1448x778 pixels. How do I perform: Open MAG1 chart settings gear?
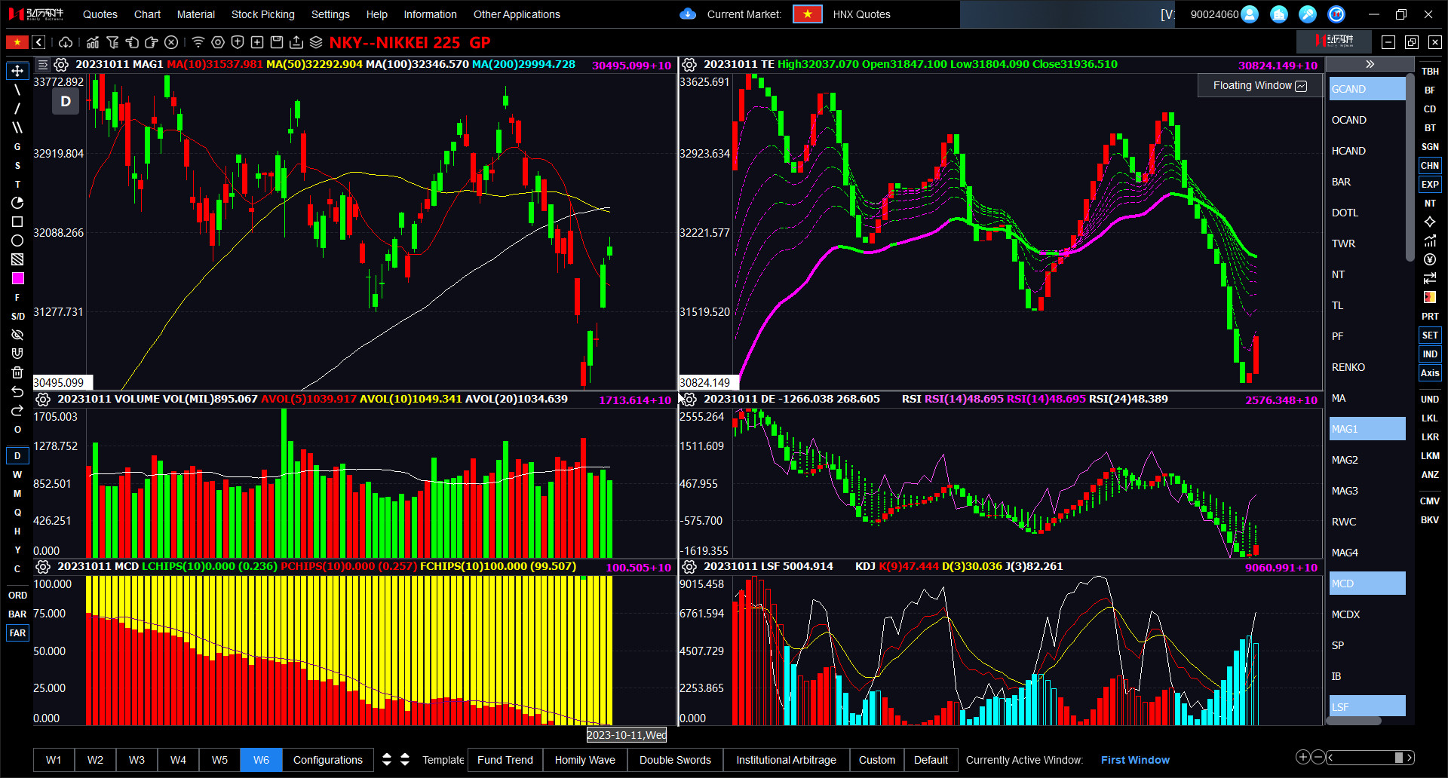point(61,65)
